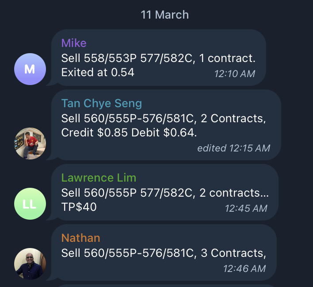Open Nathan's profile photo avatar
313x287 pixels.
30,264
